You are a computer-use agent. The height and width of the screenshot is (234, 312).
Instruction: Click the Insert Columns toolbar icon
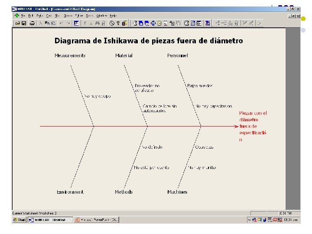[x=230, y=23]
